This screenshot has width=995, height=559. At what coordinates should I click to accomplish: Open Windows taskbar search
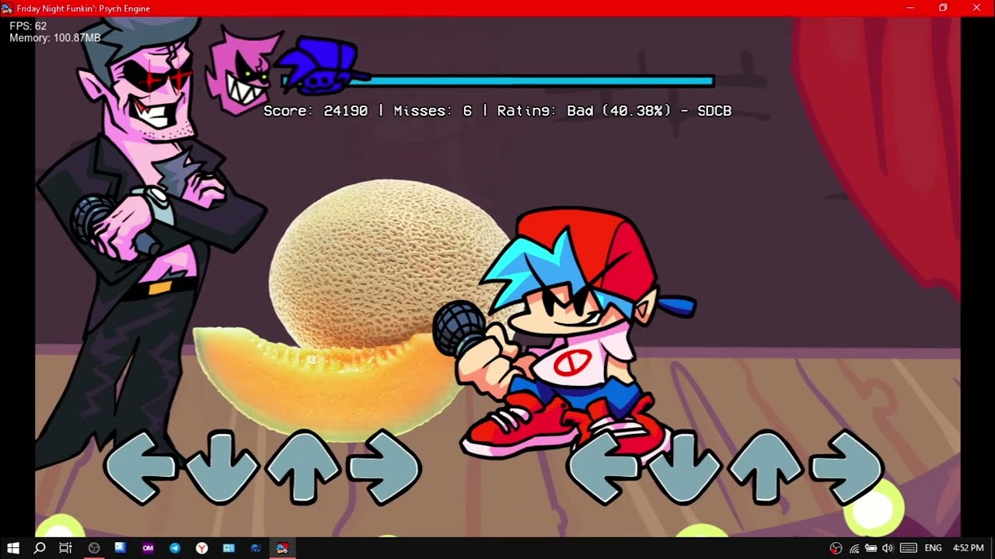coord(40,548)
